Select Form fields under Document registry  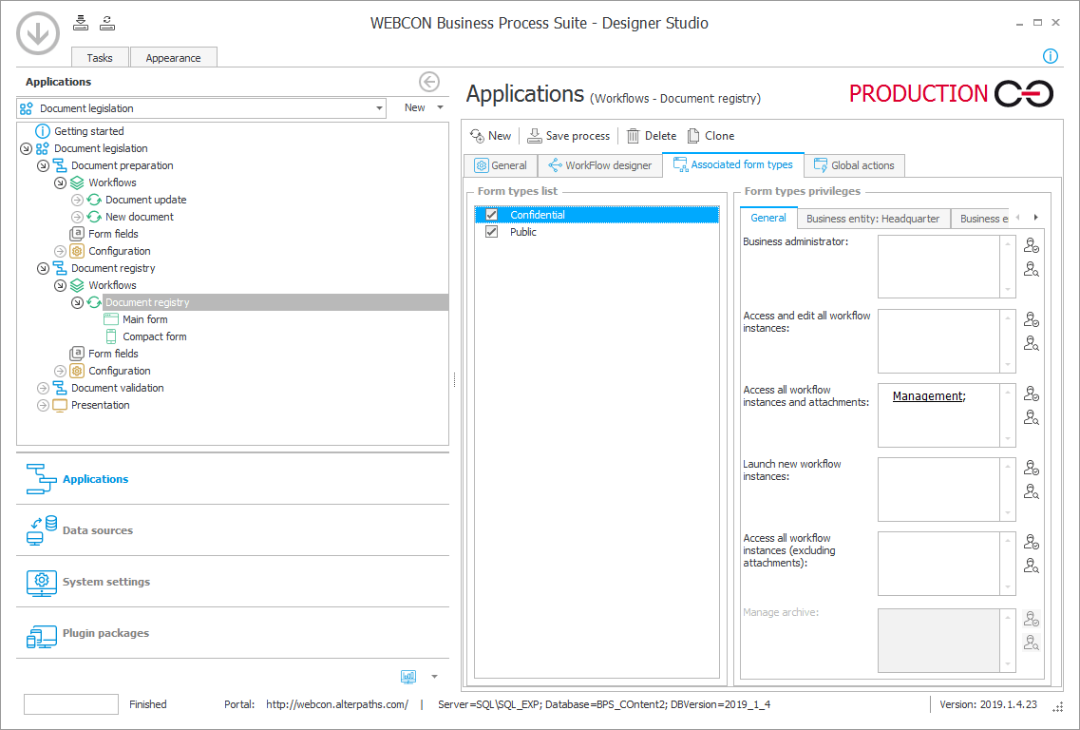click(113, 354)
